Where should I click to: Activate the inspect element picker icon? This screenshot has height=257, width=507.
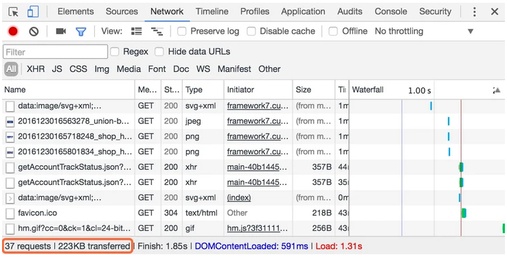point(13,12)
